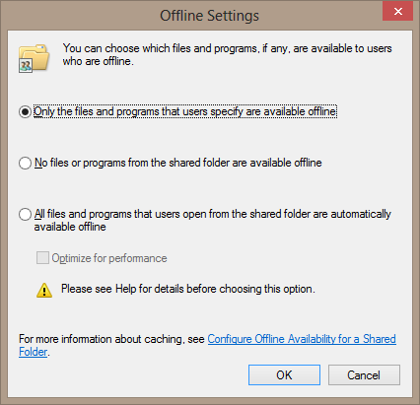Enable the Optimize for performance checkbox
The height and width of the screenshot is (405, 420).
point(42,258)
